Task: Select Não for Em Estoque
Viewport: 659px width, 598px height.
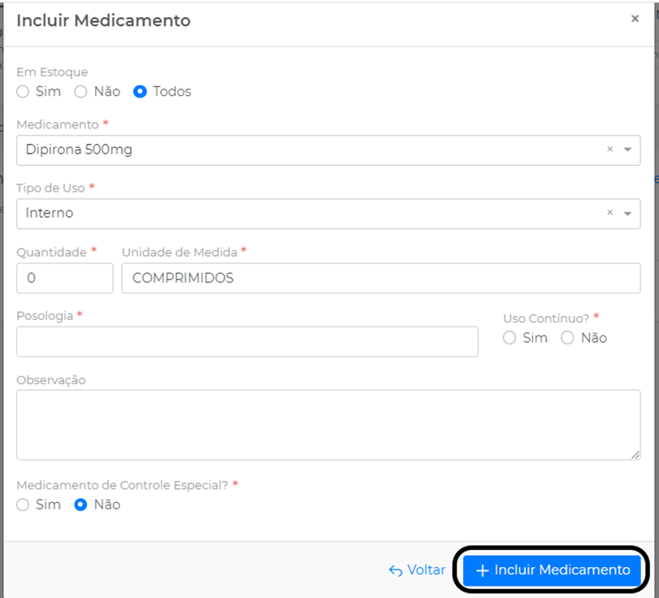Action: point(80,92)
